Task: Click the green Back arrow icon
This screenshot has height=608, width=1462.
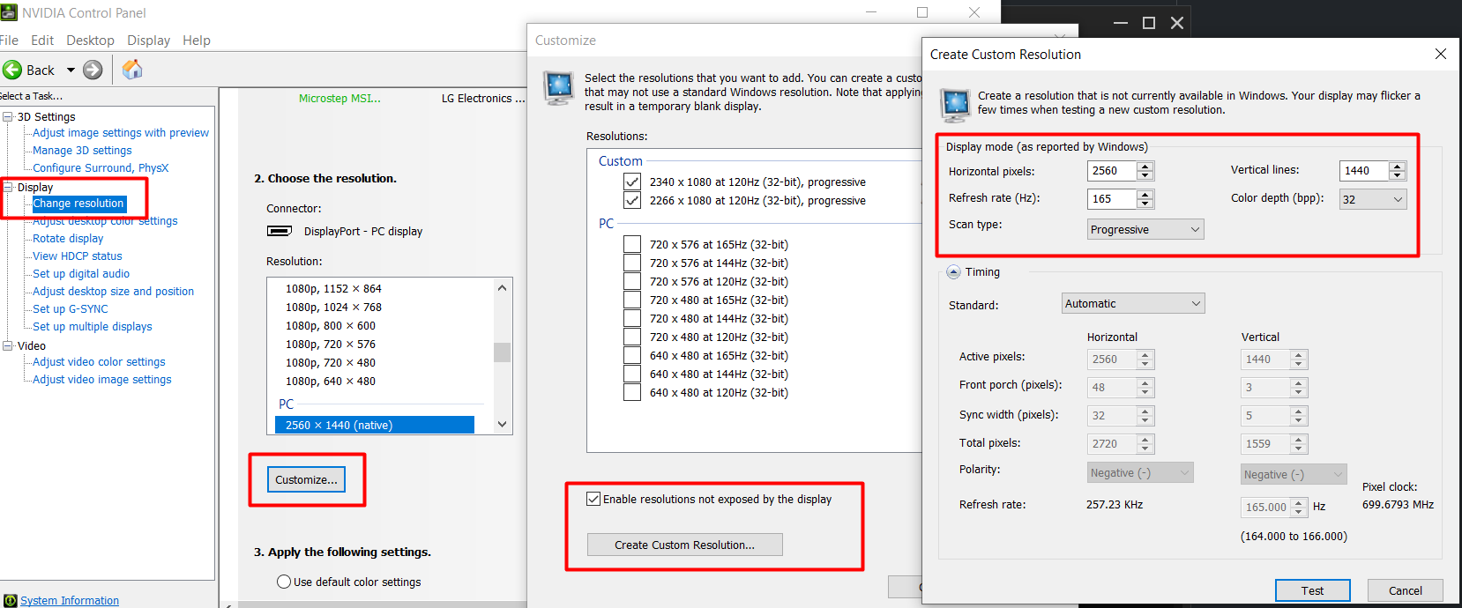Action: point(12,70)
